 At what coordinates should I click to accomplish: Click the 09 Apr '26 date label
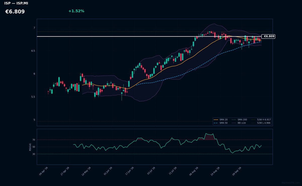[x=44, y=171]
